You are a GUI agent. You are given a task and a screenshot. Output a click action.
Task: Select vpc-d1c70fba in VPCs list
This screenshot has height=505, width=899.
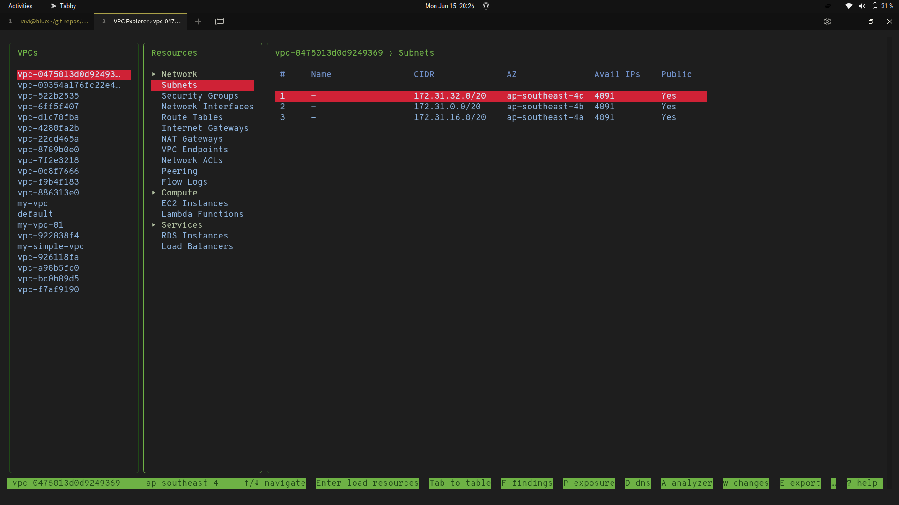pos(48,117)
